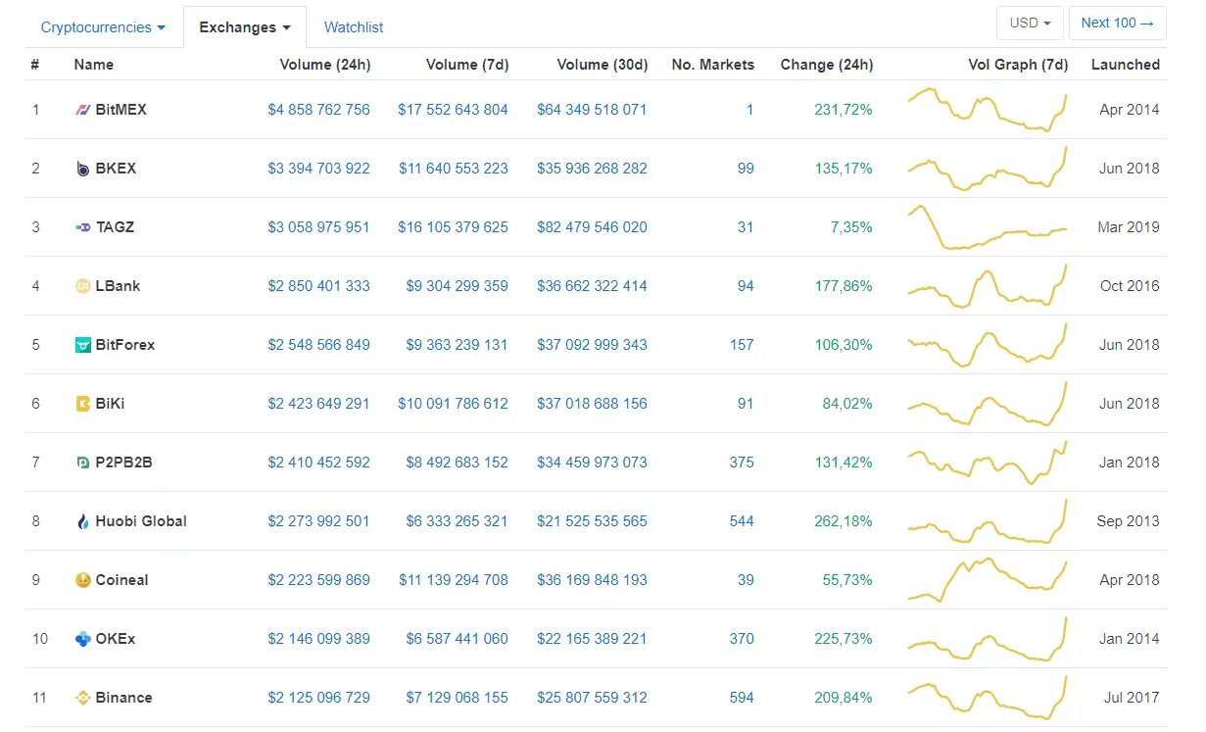Click the Coineal exchange logo icon
1206x732 pixels.
[x=83, y=580]
